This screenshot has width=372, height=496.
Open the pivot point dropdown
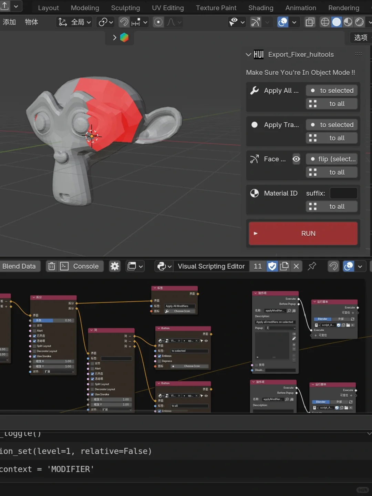pos(105,22)
